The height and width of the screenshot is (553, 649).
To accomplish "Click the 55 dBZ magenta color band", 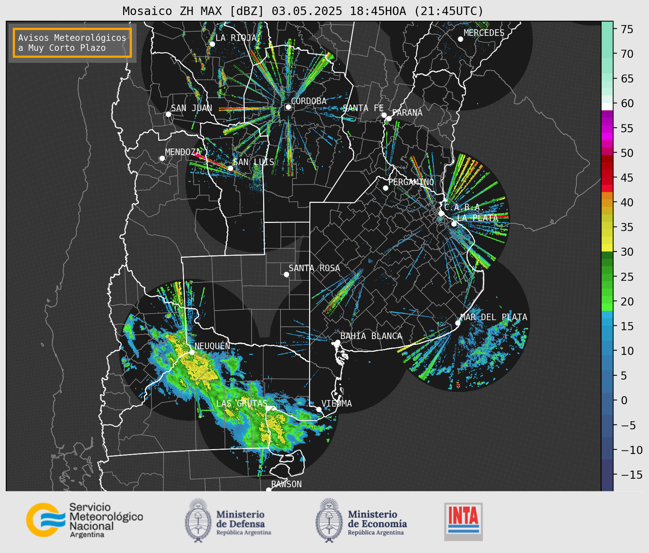I will coord(607,128).
